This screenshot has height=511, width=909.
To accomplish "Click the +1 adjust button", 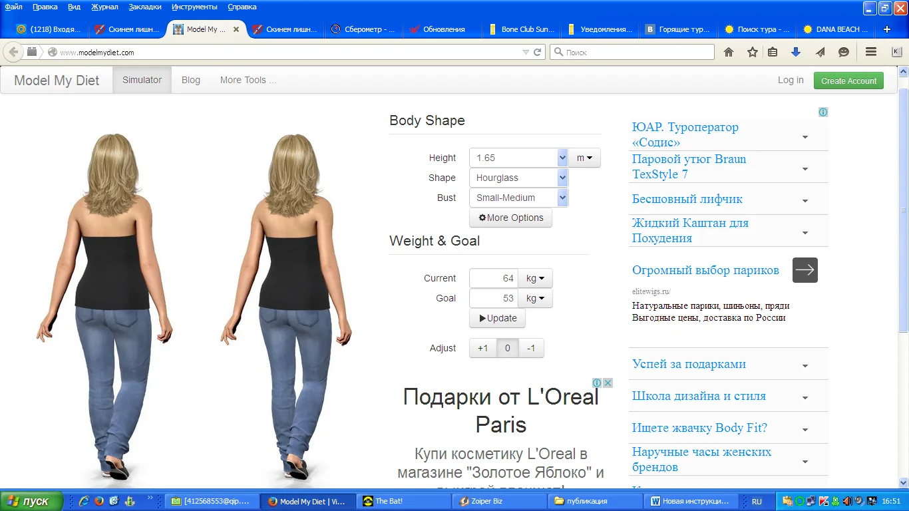I will click(483, 348).
